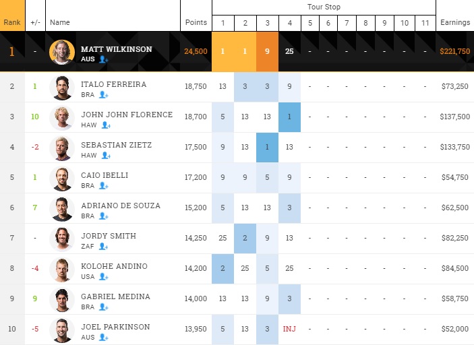Follow Adriano de Souza with add icon
This screenshot has width=474, height=345.
point(103,216)
